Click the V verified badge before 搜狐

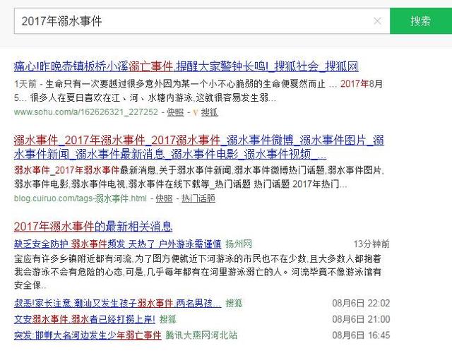(195, 112)
